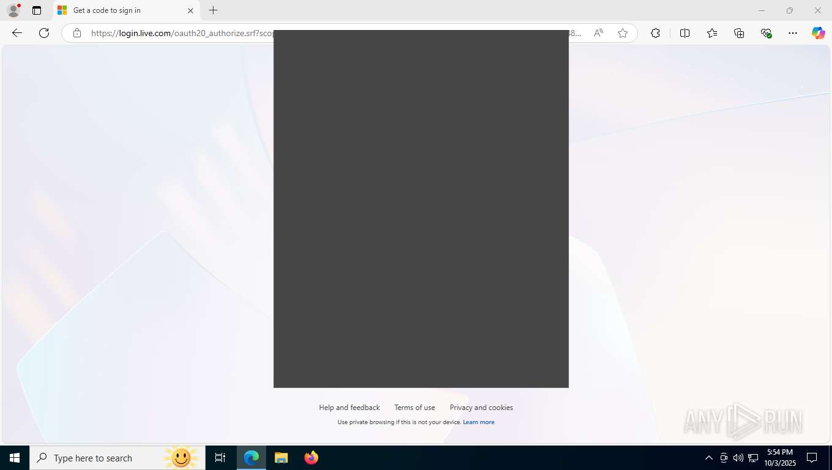This screenshot has width=832, height=470.
Task: Open the Terms of use link
Action: (x=415, y=408)
